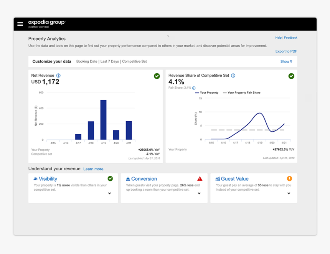Click the Booking Date filter text
Screen dimensions: 330x254
point(87,61)
